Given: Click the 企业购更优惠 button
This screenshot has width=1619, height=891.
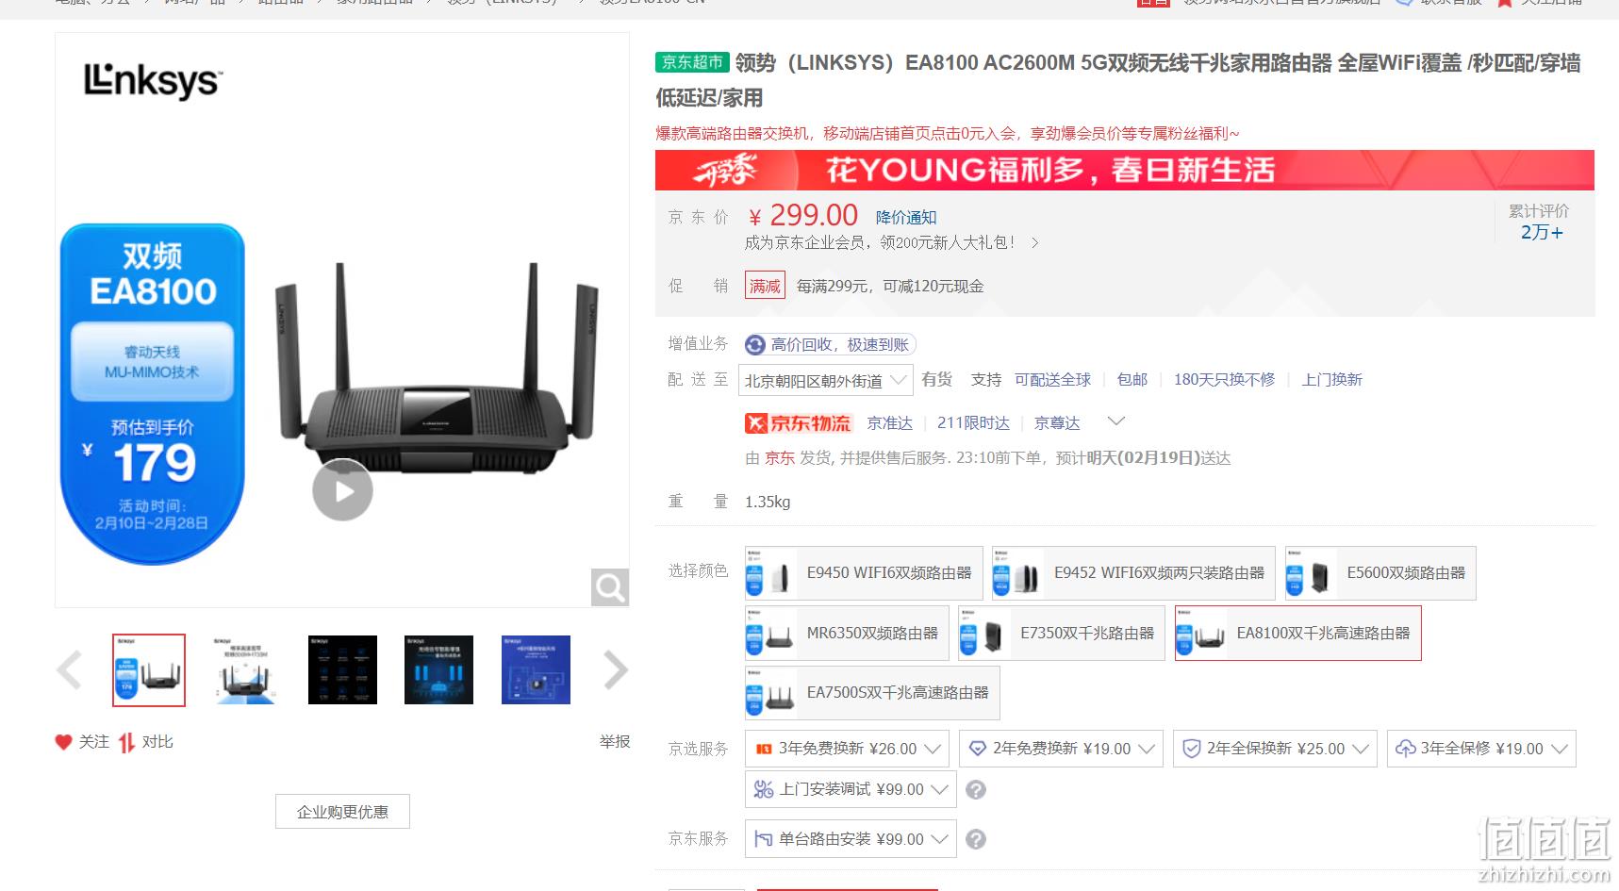Looking at the screenshot, I should (342, 812).
